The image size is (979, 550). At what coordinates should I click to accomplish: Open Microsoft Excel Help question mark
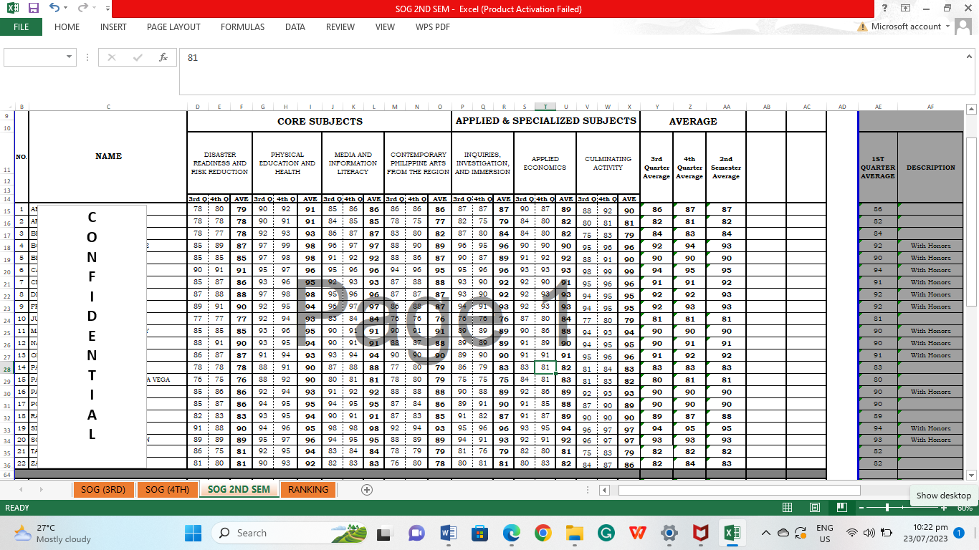pyautogui.click(x=885, y=9)
